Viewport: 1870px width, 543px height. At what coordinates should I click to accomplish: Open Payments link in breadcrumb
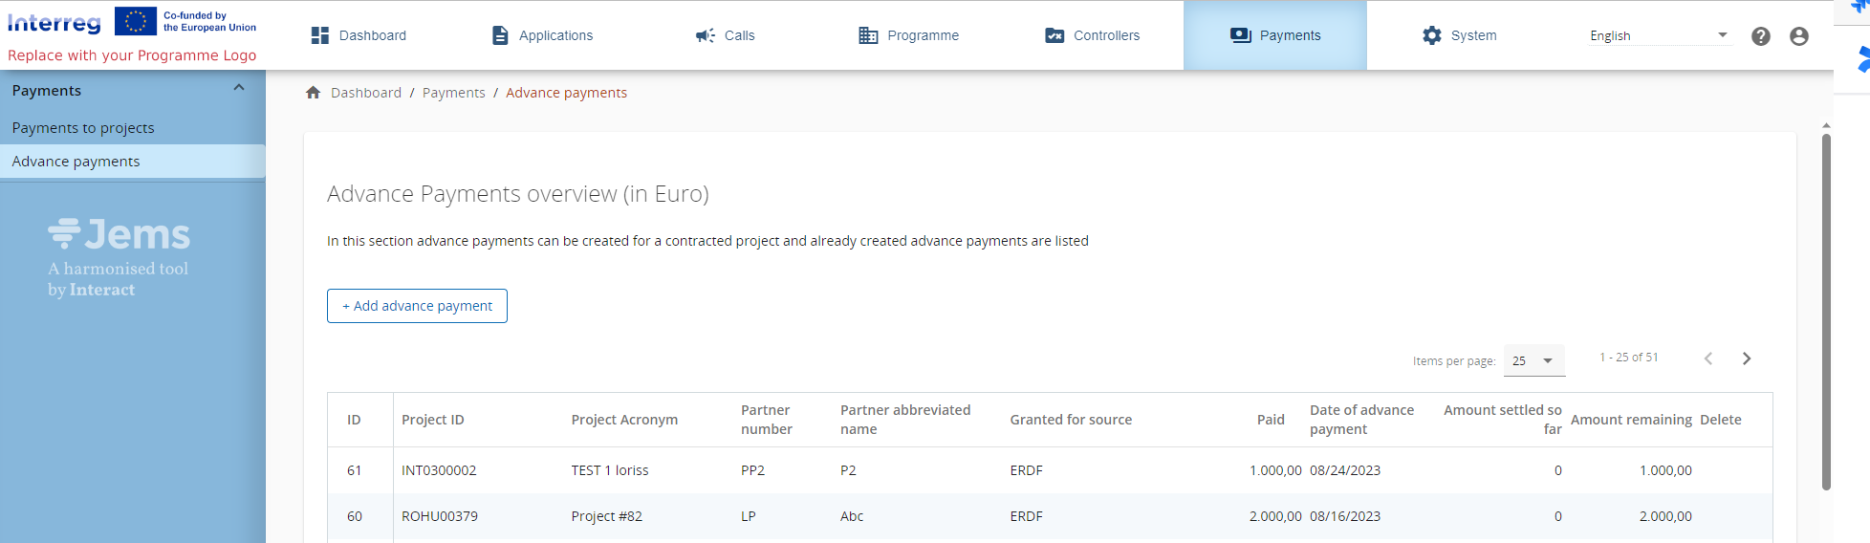pos(453,93)
